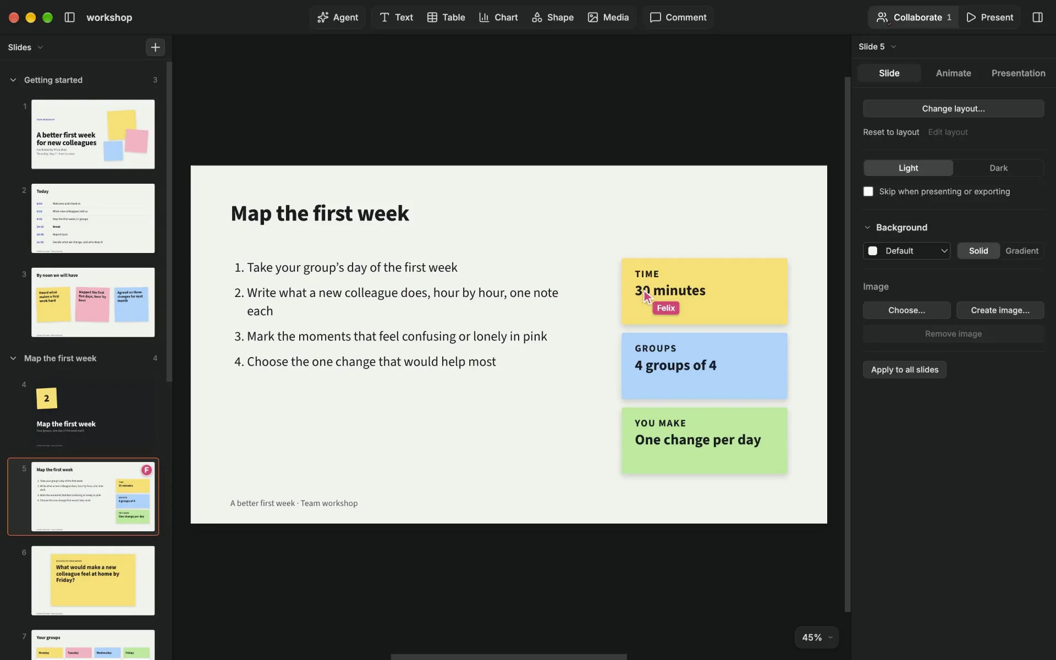Toggle the right inspector panel icon
This screenshot has height=660, width=1056.
[1037, 17]
